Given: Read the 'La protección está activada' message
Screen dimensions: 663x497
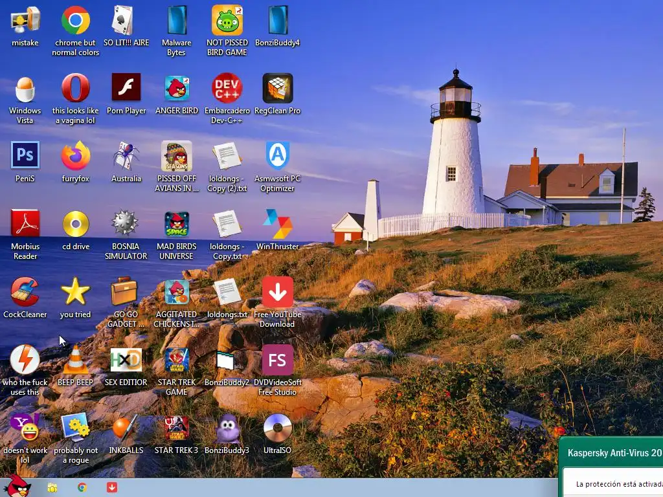Looking at the screenshot, I should coord(620,484).
